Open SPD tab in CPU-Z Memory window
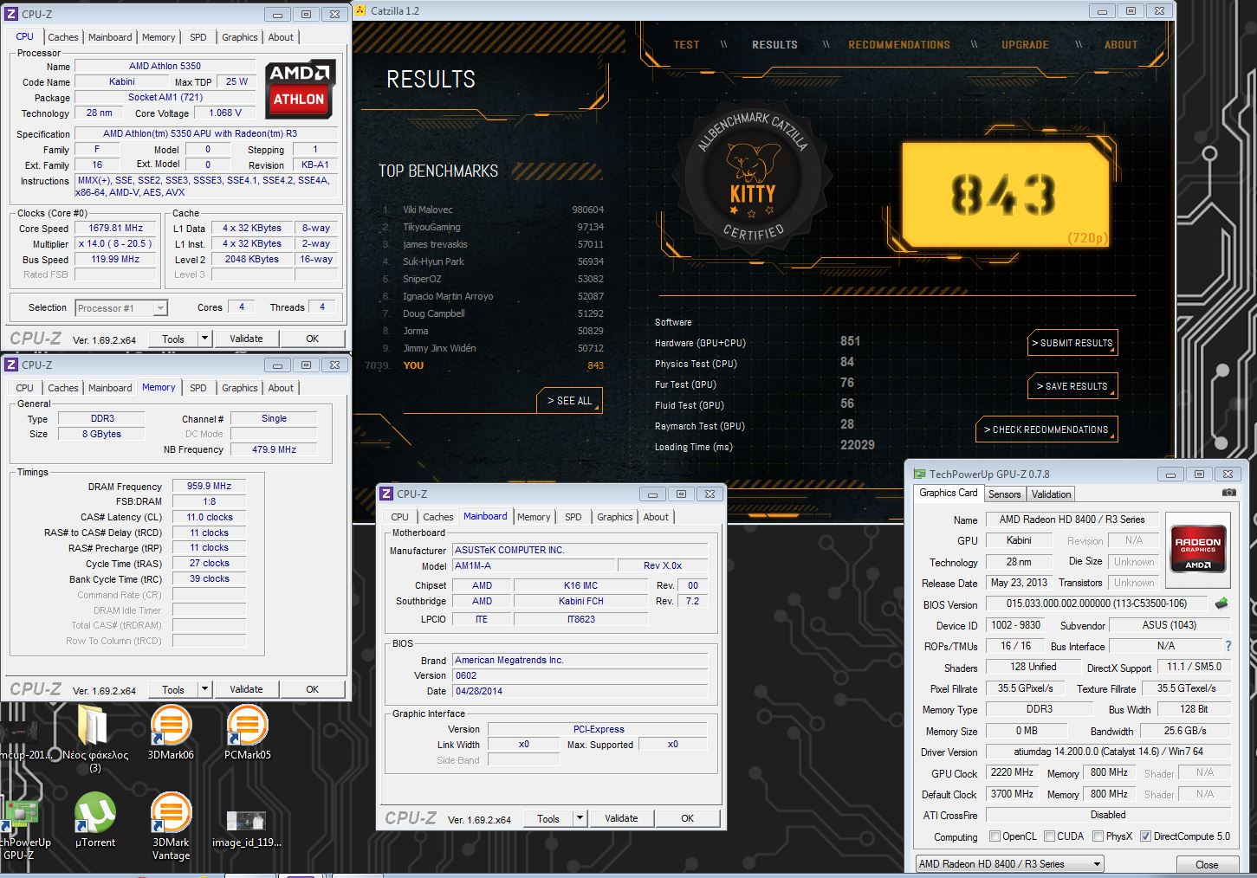The width and height of the screenshot is (1257, 878). [198, 388]
